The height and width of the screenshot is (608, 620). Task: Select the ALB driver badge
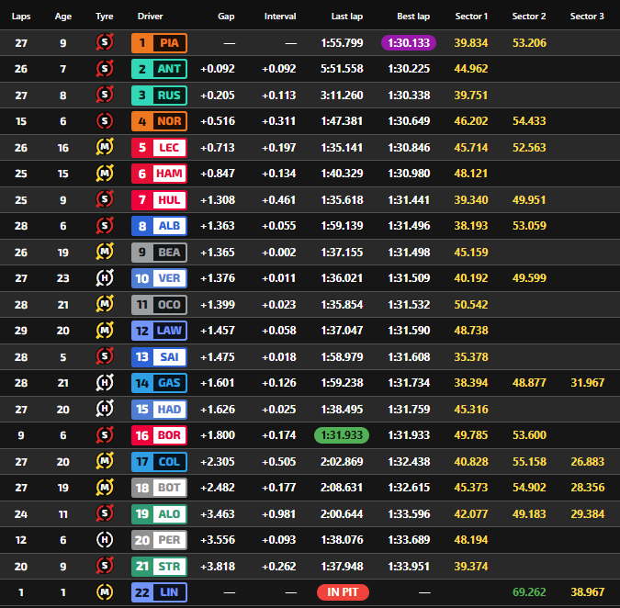[159, 226]
